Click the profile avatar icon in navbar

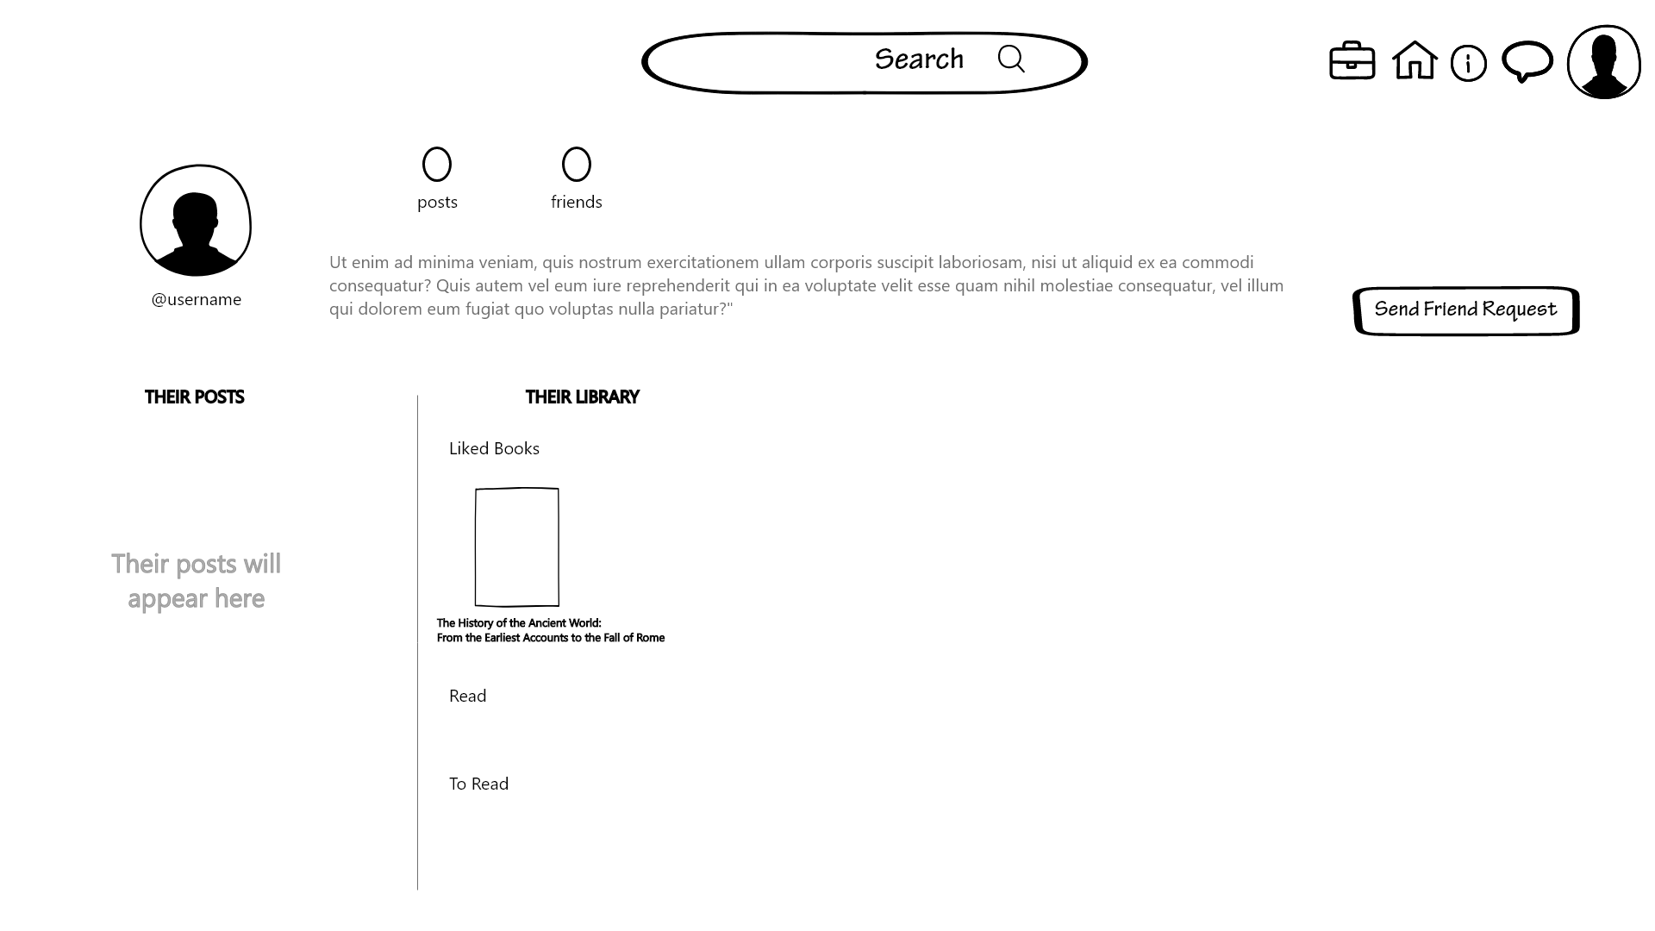(1604, 61)
